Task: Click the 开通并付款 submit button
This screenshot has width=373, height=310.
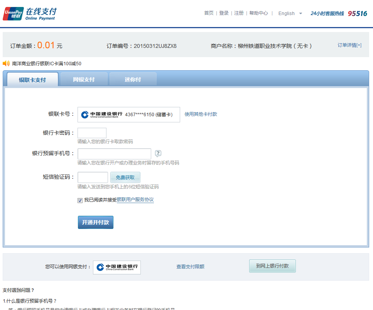Action: (x=95, y=222)
